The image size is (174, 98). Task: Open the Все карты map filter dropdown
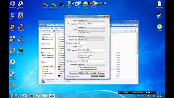91,27
